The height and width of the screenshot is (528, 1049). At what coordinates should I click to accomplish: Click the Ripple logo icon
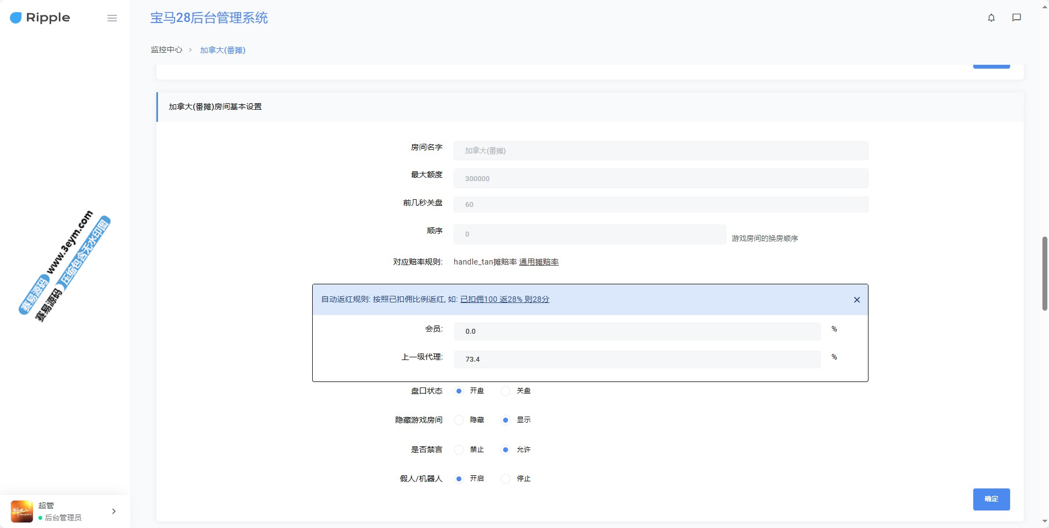tap(16, 18)
